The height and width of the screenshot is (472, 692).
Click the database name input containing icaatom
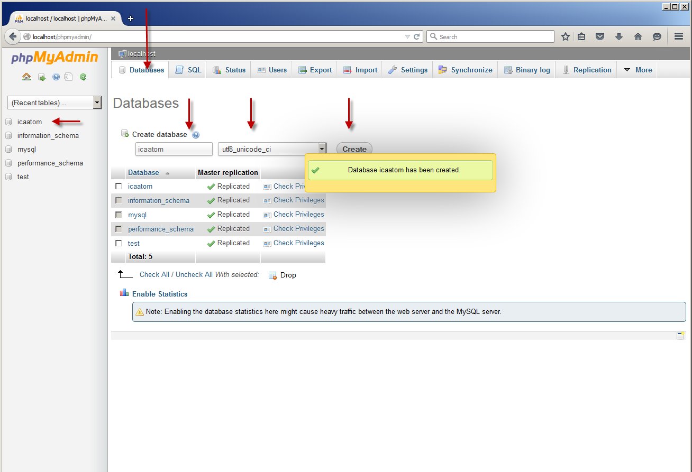click(x=174, y=149)
